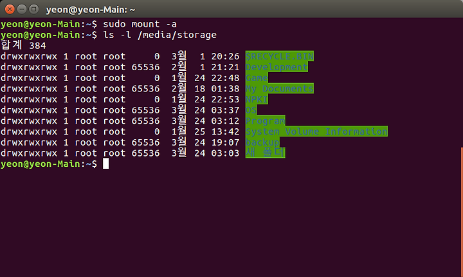Click the Program directory name

[x=265, y=120]
